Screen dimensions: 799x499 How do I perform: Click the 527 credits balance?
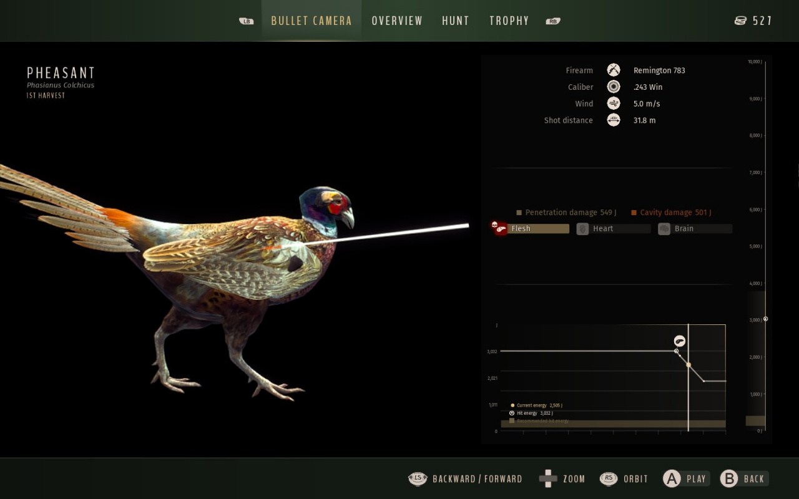click(762, 21)
